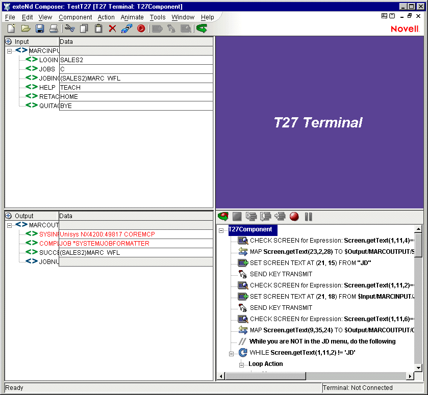The width and height of the screenshot is (428, 395).
Task: Open the Action menu
Action: point(106,17)
